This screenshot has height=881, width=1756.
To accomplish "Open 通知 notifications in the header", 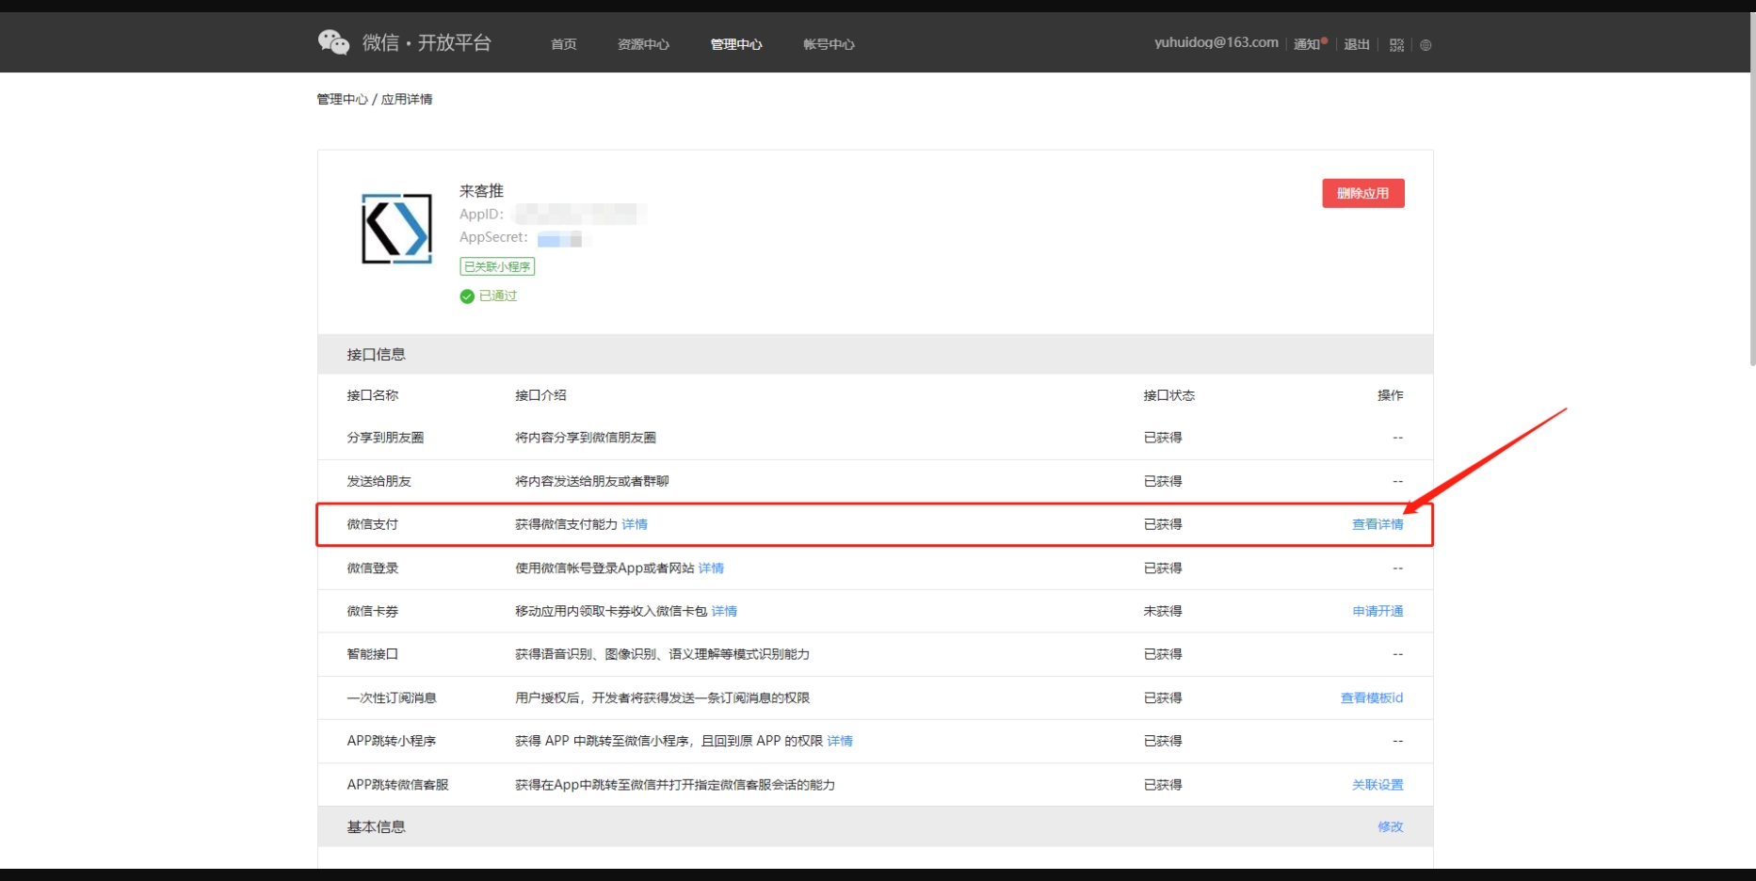I will 1307,44.
